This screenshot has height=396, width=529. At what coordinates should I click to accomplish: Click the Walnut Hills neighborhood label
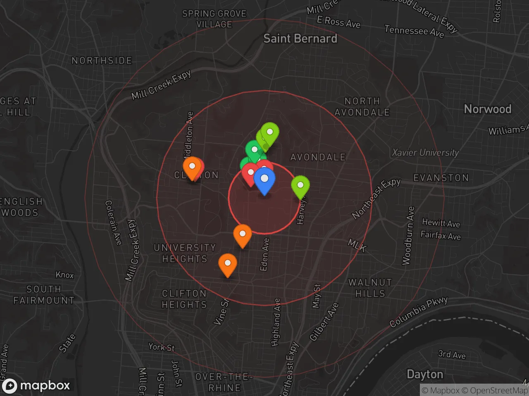point(370,288)
